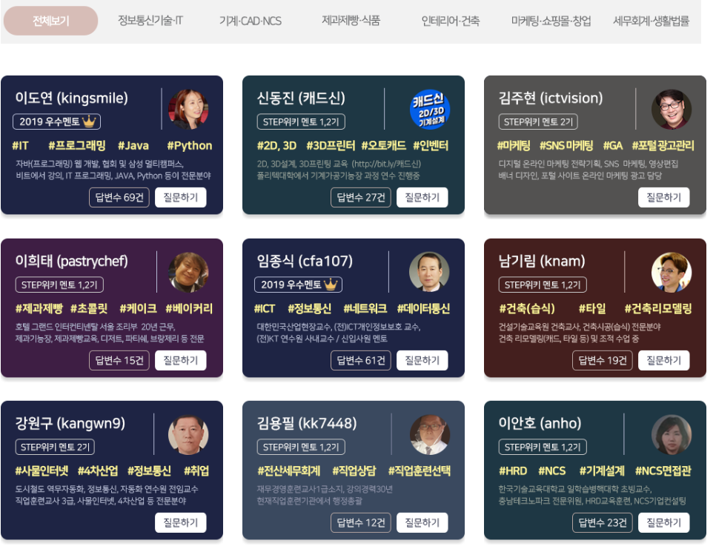
Task: Ask a question to 김용필 (kk7448)
Action: (422, 522)
